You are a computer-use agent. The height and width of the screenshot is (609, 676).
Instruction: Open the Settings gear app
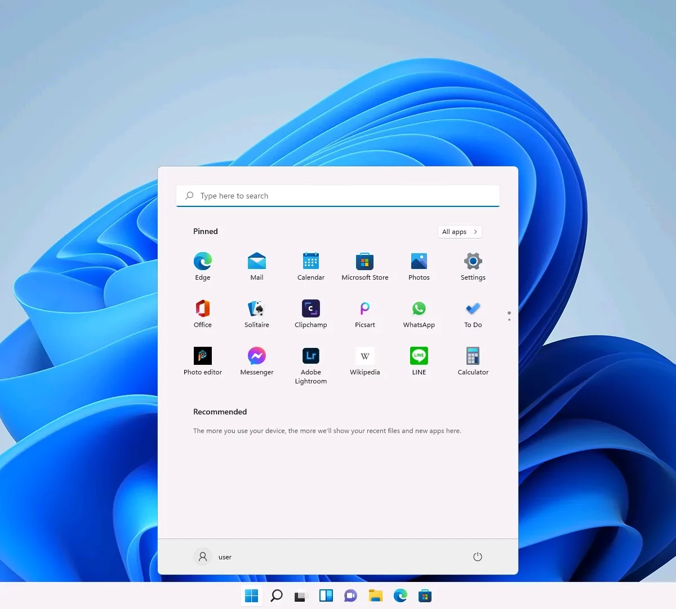click(473, 266)
